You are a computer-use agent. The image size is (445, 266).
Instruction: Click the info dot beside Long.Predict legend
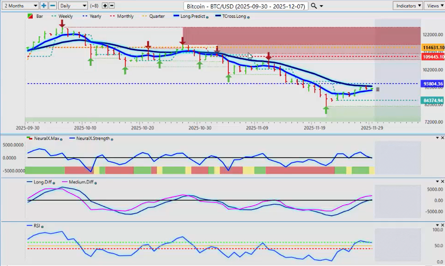207,17
